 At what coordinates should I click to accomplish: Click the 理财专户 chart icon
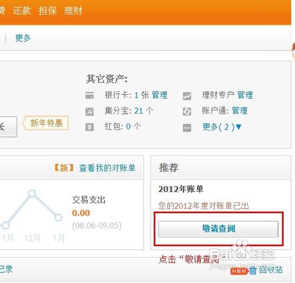click(187, 96)
